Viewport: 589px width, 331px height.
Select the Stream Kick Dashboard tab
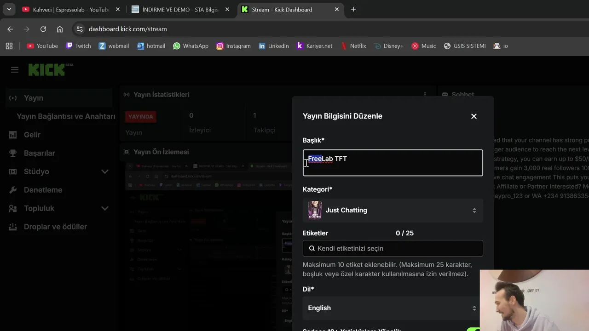[x=290, y=9]
